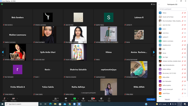Open Task View from taskbar

pos(46,104)
